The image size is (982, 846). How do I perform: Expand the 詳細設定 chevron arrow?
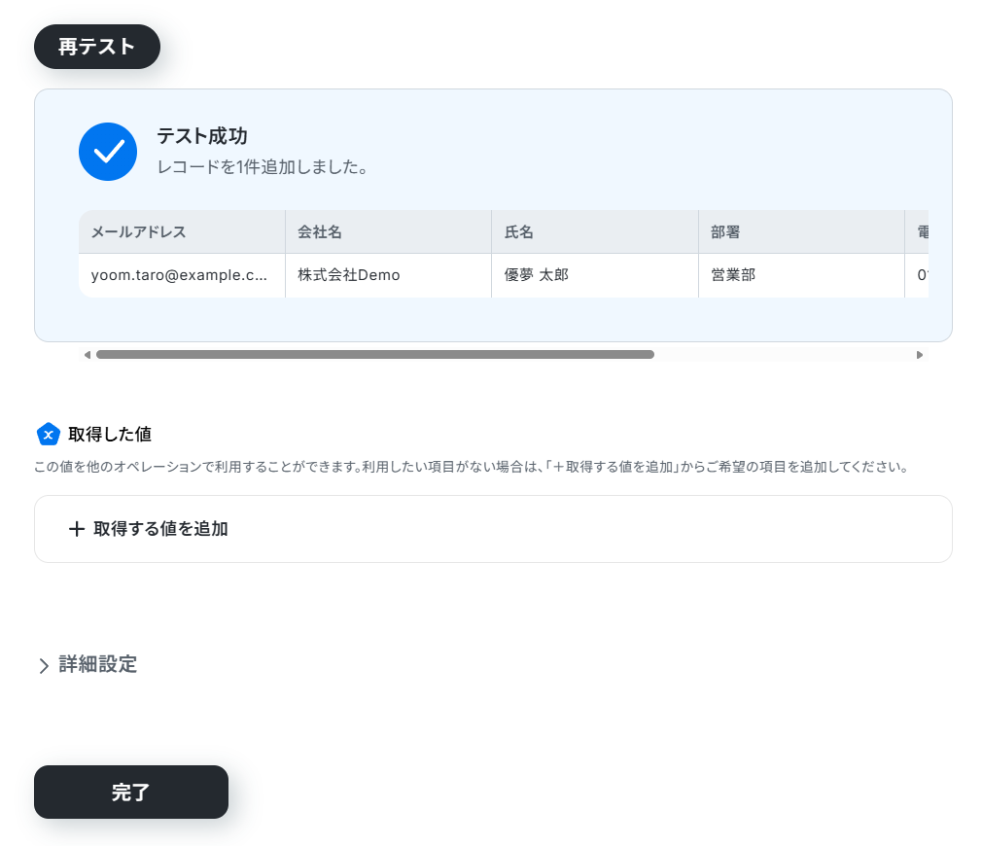pyautogui.click(x=43, y=666)
